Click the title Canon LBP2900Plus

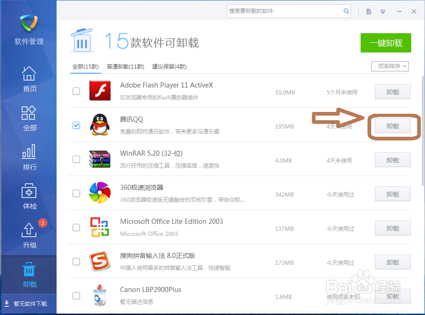pyautogui.click(x=150, y=290)
